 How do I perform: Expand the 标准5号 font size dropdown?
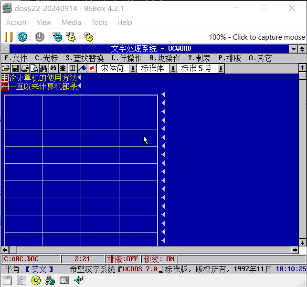tap(221, 69)
